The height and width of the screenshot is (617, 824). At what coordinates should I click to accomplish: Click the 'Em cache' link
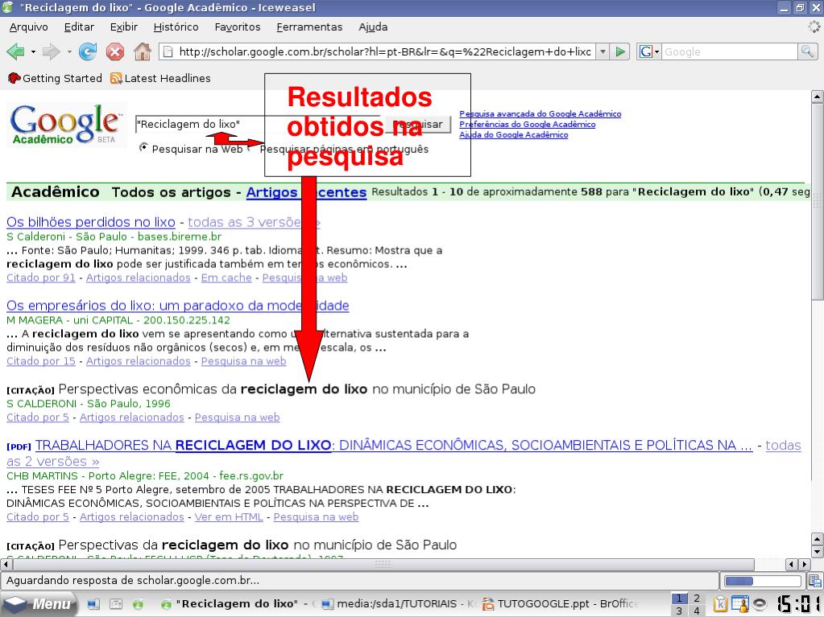pos(226,278)
